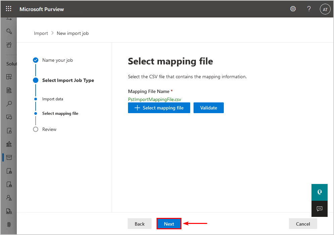Open the communication compliance chat sidebar icon

[x=9, y=117]
